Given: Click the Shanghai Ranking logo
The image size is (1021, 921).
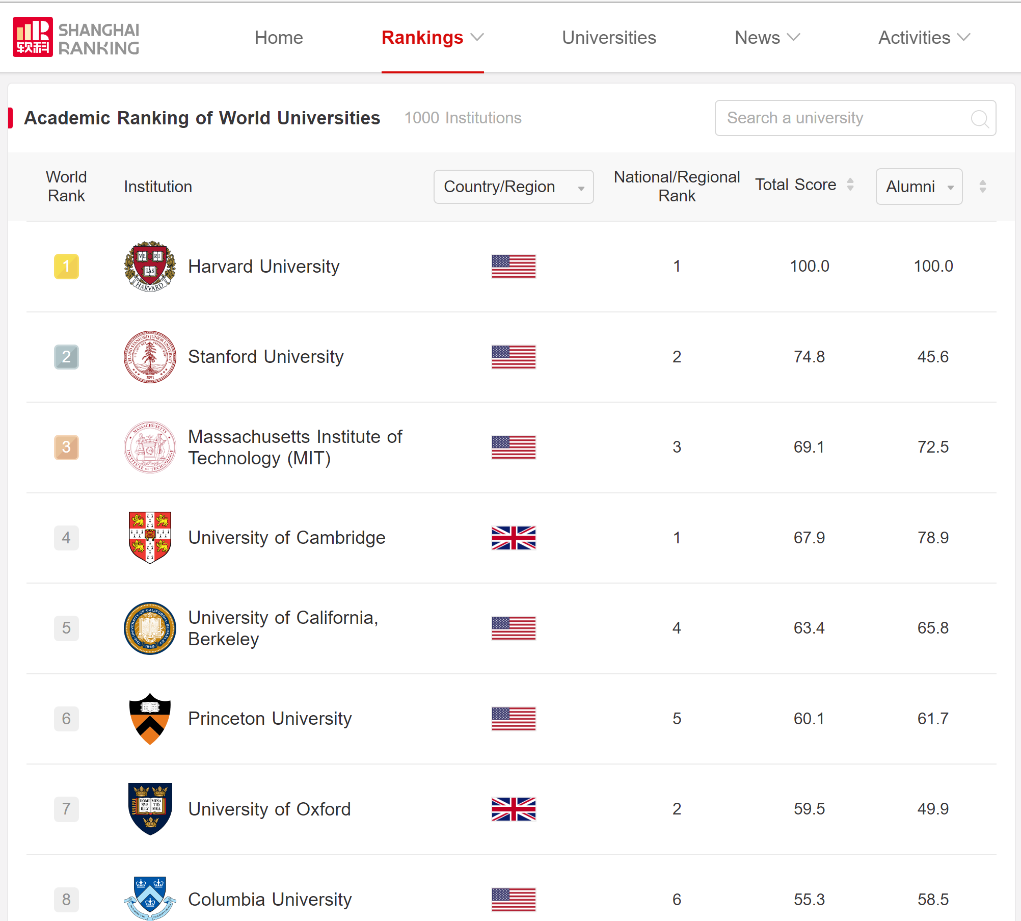Looking at the screenshot, I should pos(76,38).
